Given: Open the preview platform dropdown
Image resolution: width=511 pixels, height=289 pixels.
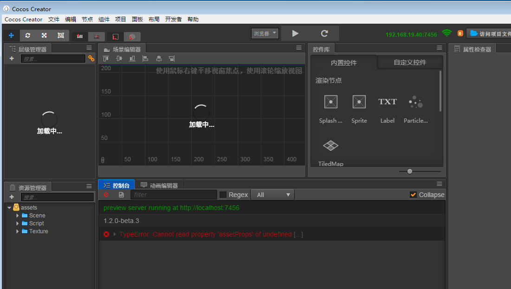Looking at the screenshot, I should tap(265, 33).
